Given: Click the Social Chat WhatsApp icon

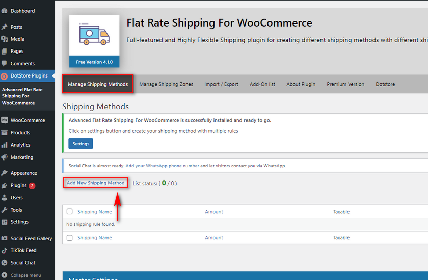Looking at the screenshot, I should click(4, 263).
